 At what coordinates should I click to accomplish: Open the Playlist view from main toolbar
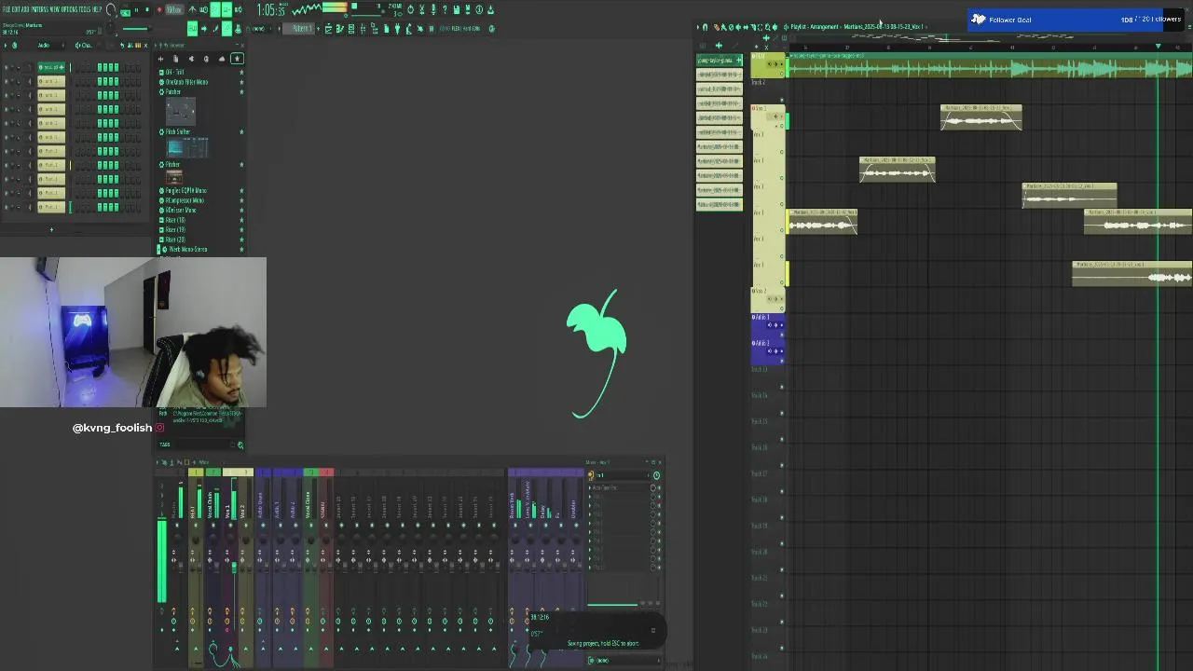329,29
